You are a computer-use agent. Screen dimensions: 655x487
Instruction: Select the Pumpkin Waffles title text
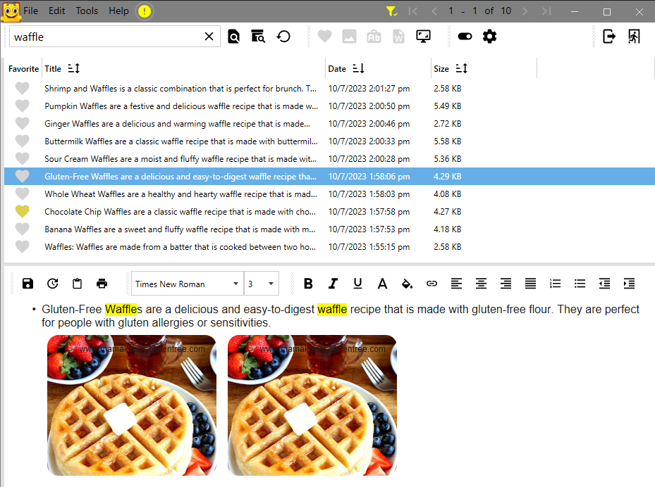pyautogui.click(x=181, y=106)
